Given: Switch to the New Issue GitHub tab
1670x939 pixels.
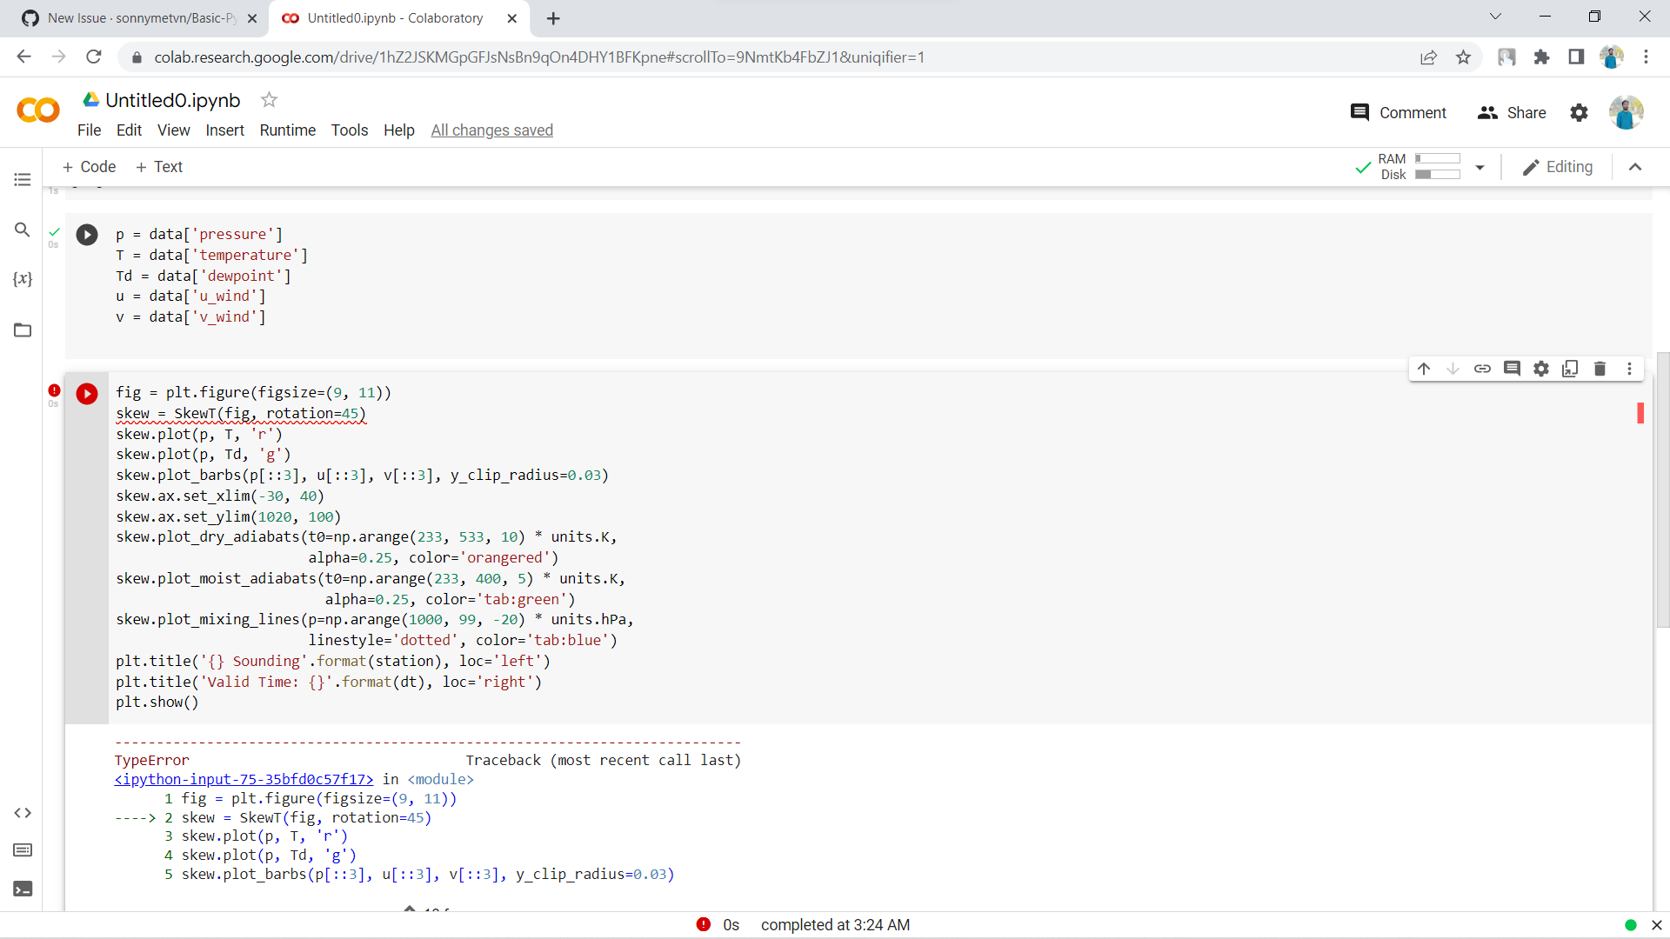Looking at the screenshot, I should pos(139,18).
